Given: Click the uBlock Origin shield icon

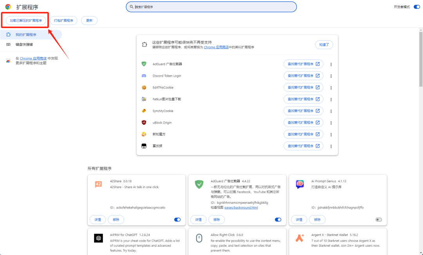Looking at the screenshot, I should 144,122.
